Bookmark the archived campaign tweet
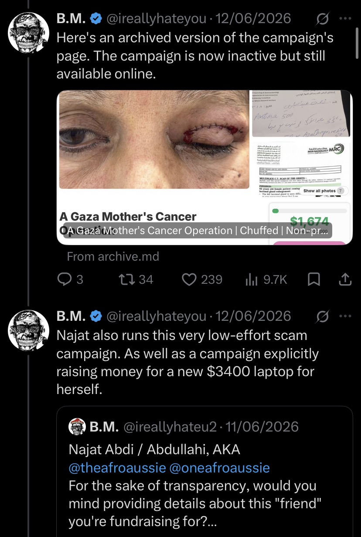 [x=313, y=279]
